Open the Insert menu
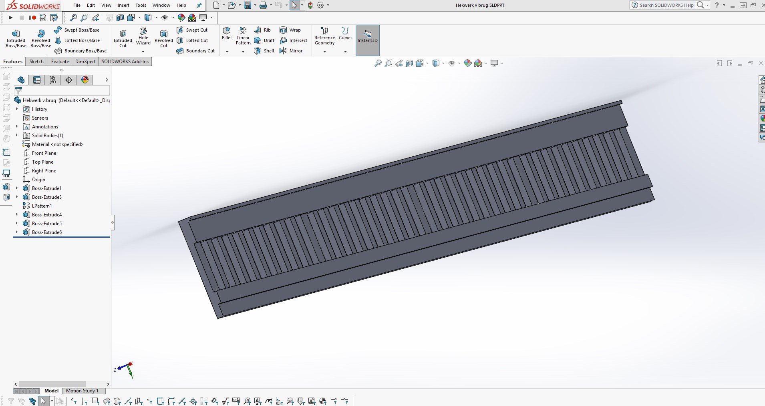Image resolution: width=765 pixels, height=406 pixels. pos(123,5)
